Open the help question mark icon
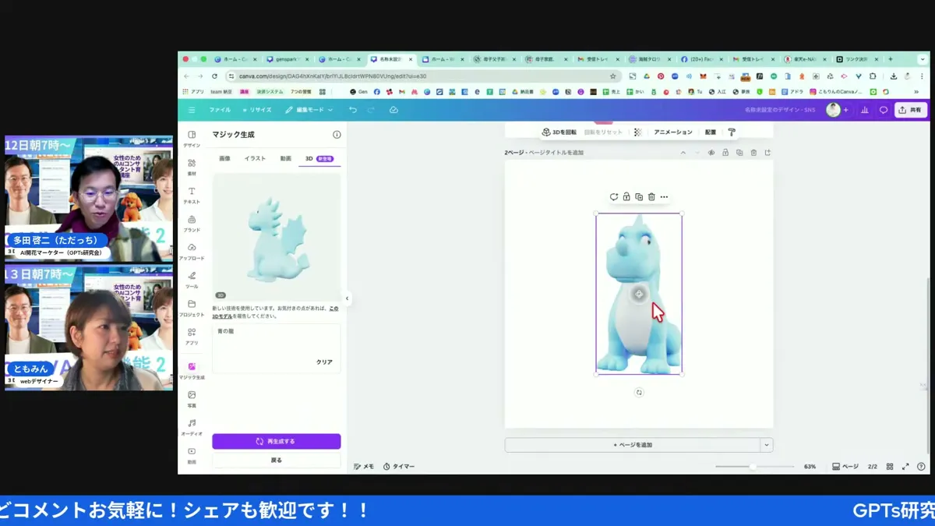935x526 pixels. point(922,467)
